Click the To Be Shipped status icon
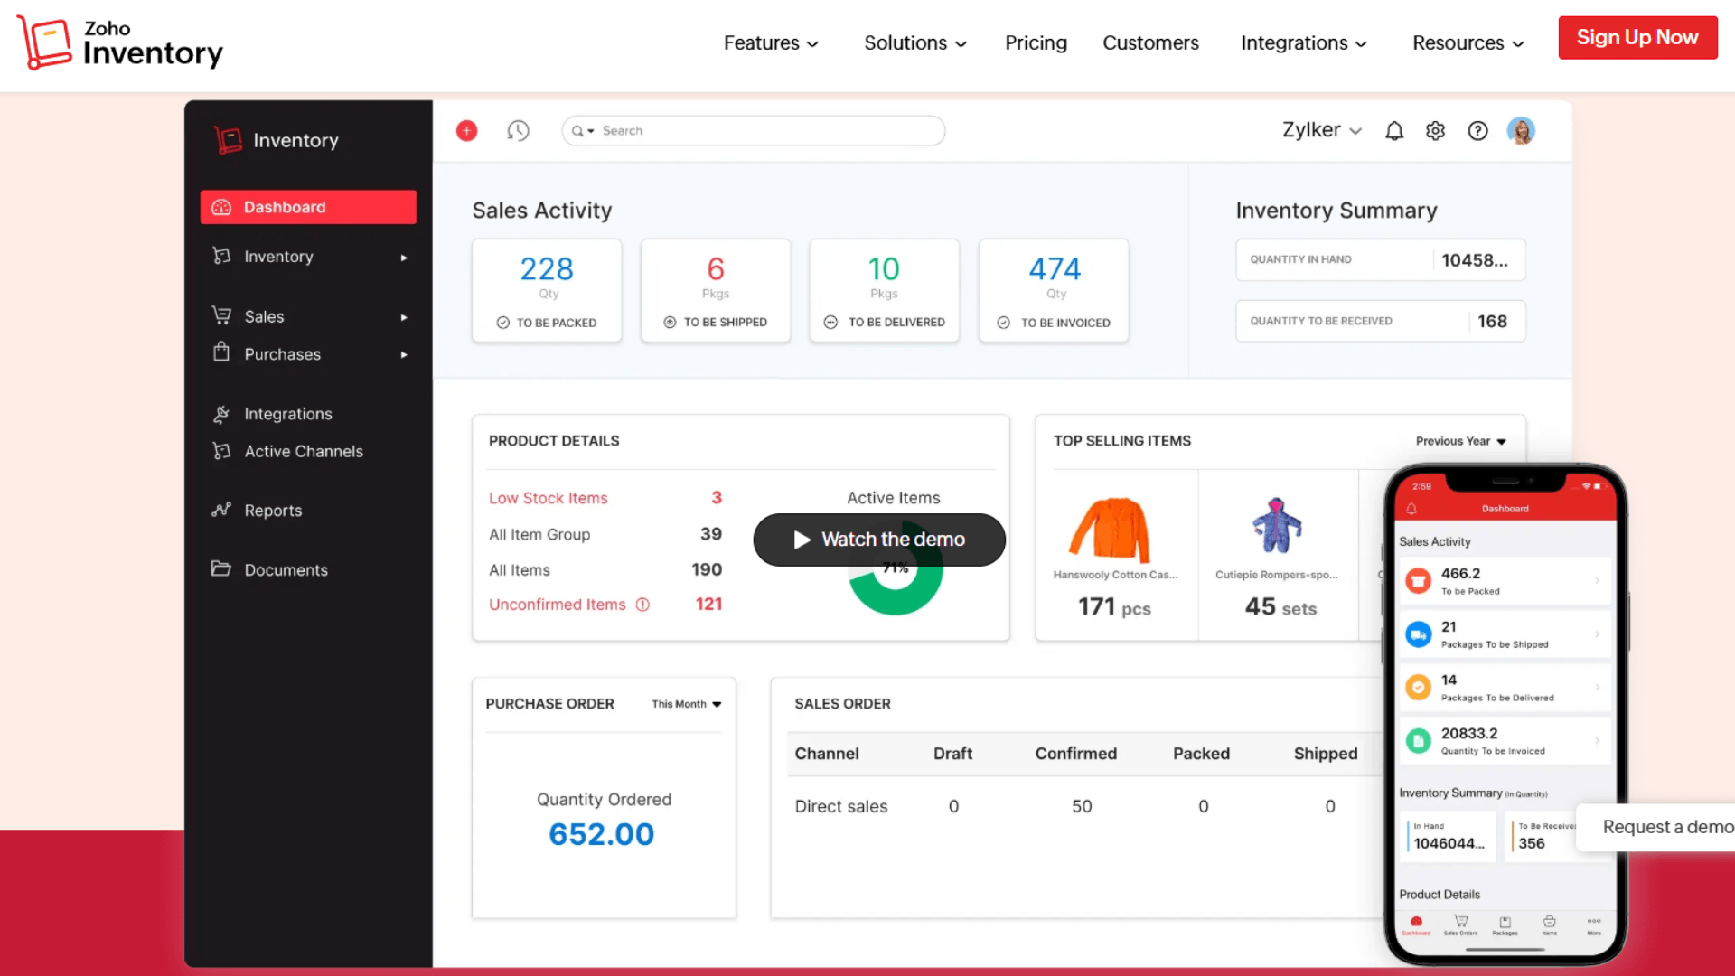 (x=670, y=323)
